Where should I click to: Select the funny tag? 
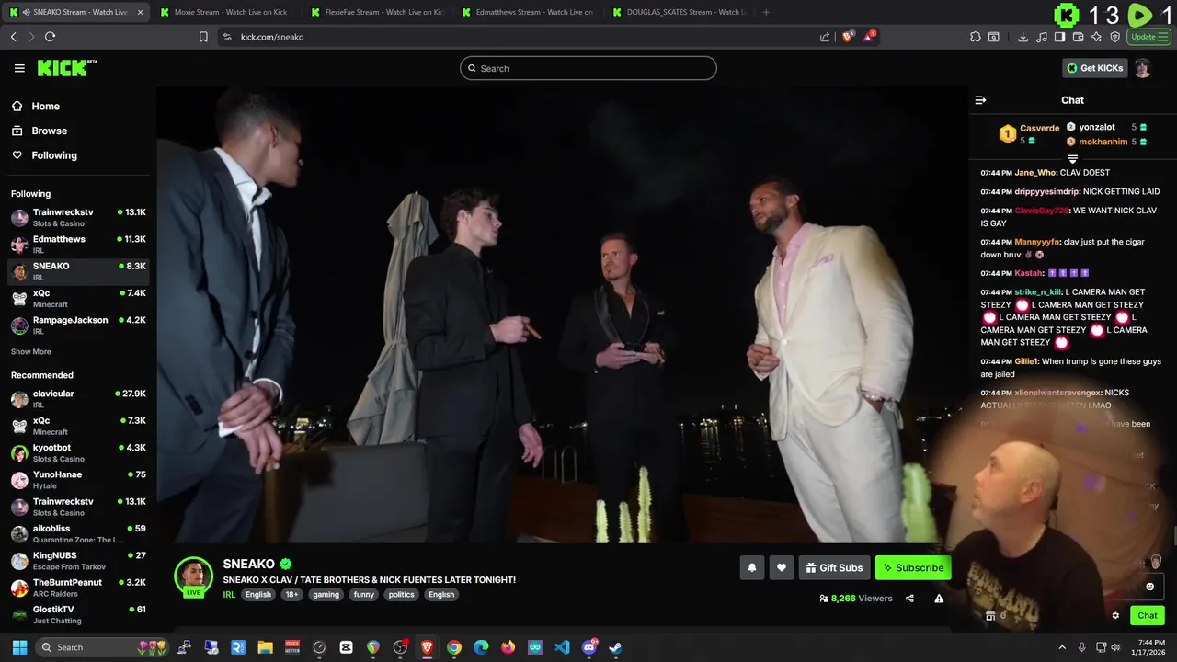click(x=363, y=595)
